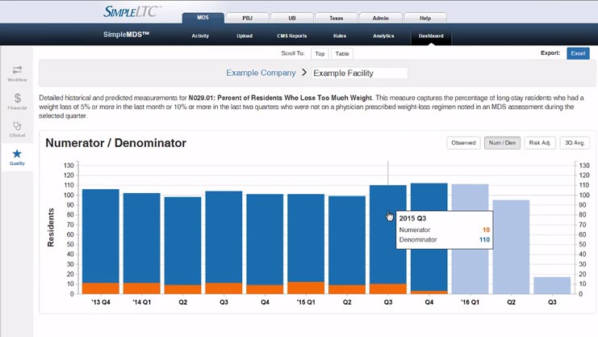598x337 pixels.
Task: Select the Clinical stethoscope icon
Action: 17,128
